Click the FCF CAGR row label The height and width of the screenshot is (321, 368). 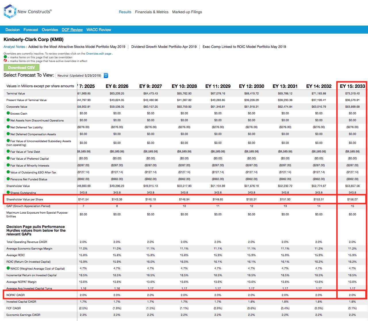point(13,308)
